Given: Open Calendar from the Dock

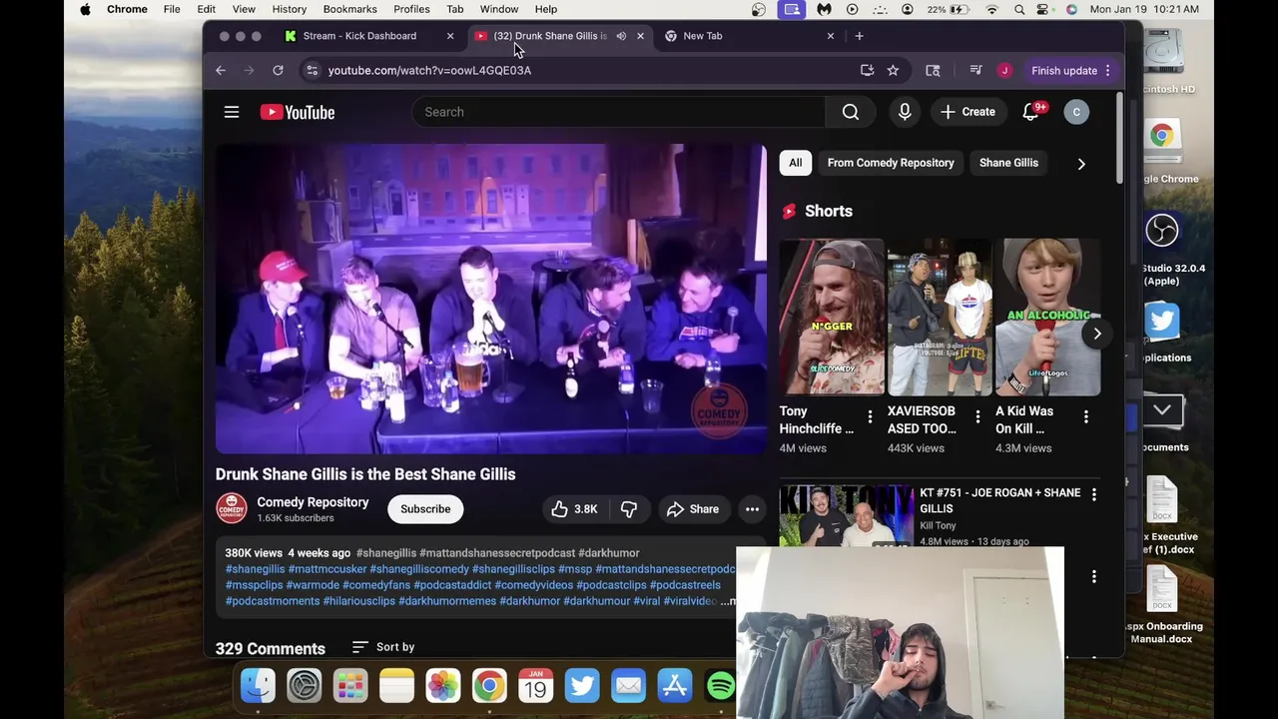Looking at the screenshot, I should [536, 685].
